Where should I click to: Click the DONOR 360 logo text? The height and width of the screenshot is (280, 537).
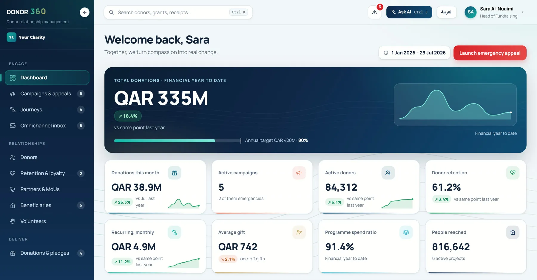tap(26, 12)
